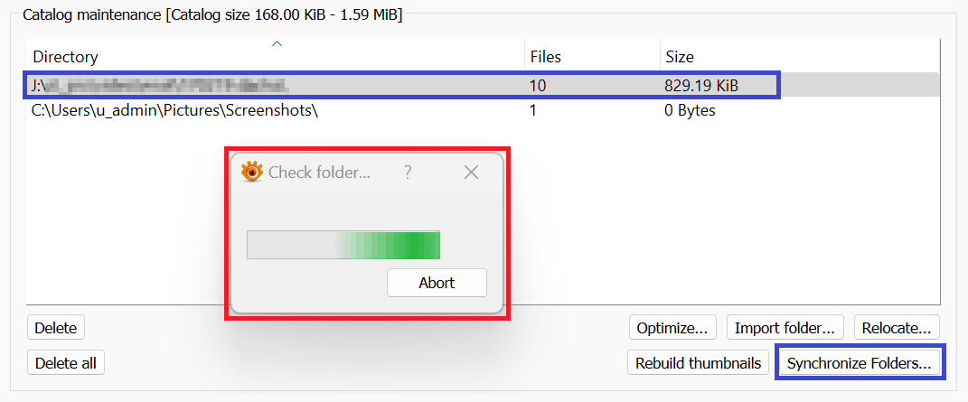Screen dimensions: 968x402
Task: Open the Relocate... dialog
Action: point(897,327)
